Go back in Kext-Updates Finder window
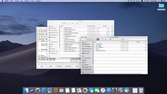Image resolution: width=167 pixels, height=94 pixels. tap(82, 39)
